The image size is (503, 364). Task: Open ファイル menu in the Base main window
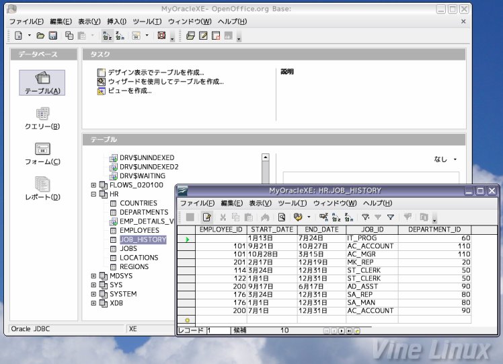click(26, 22)
